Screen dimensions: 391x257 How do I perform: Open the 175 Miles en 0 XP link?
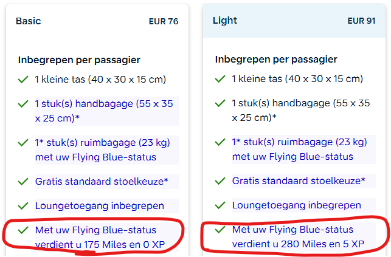click(x=99, y=237)
